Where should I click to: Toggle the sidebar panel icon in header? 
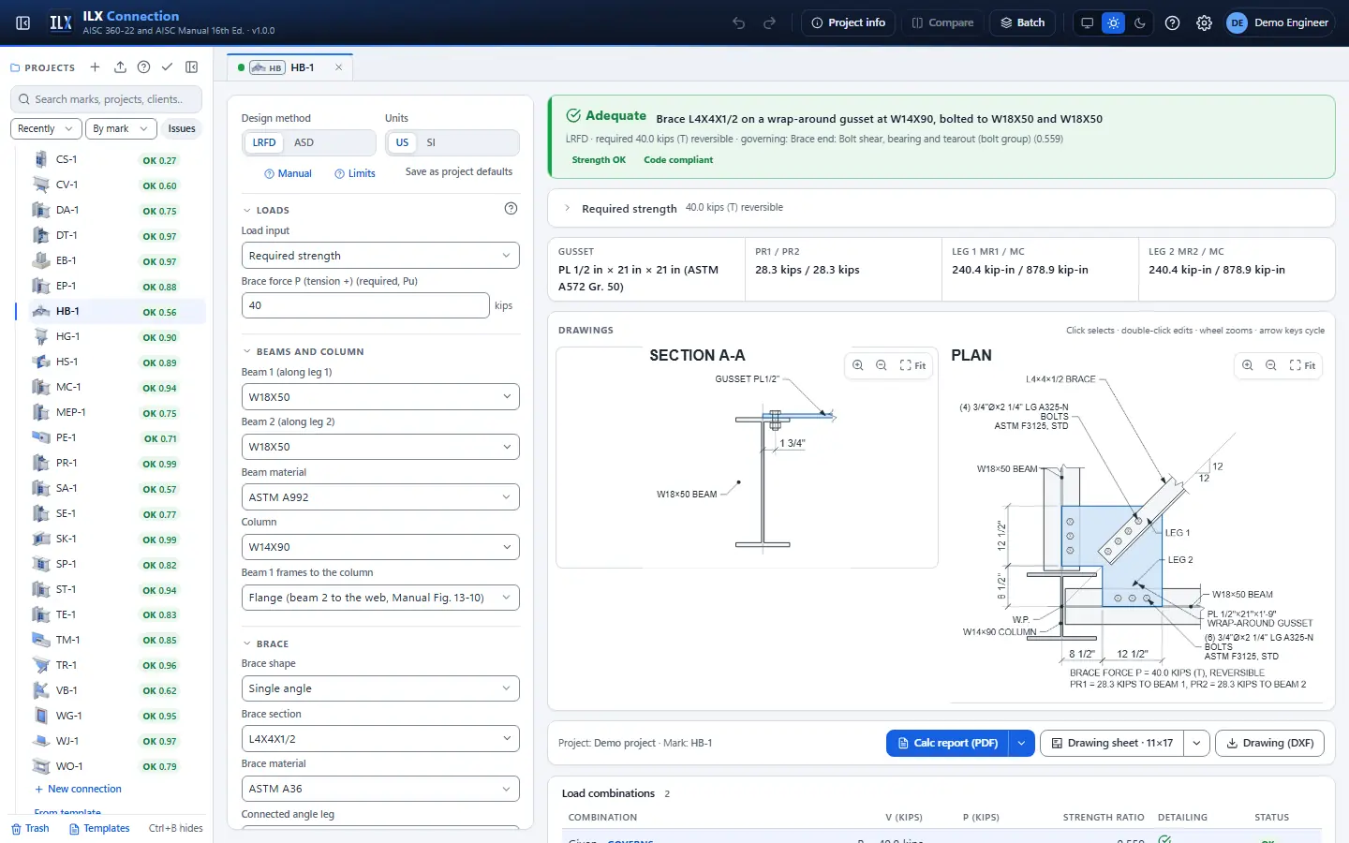pyautogui.click(x=23, y=22)
